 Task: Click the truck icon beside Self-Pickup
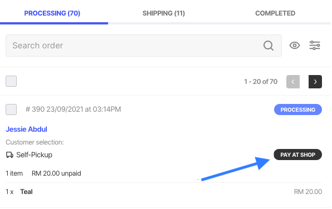coord(9,155)
